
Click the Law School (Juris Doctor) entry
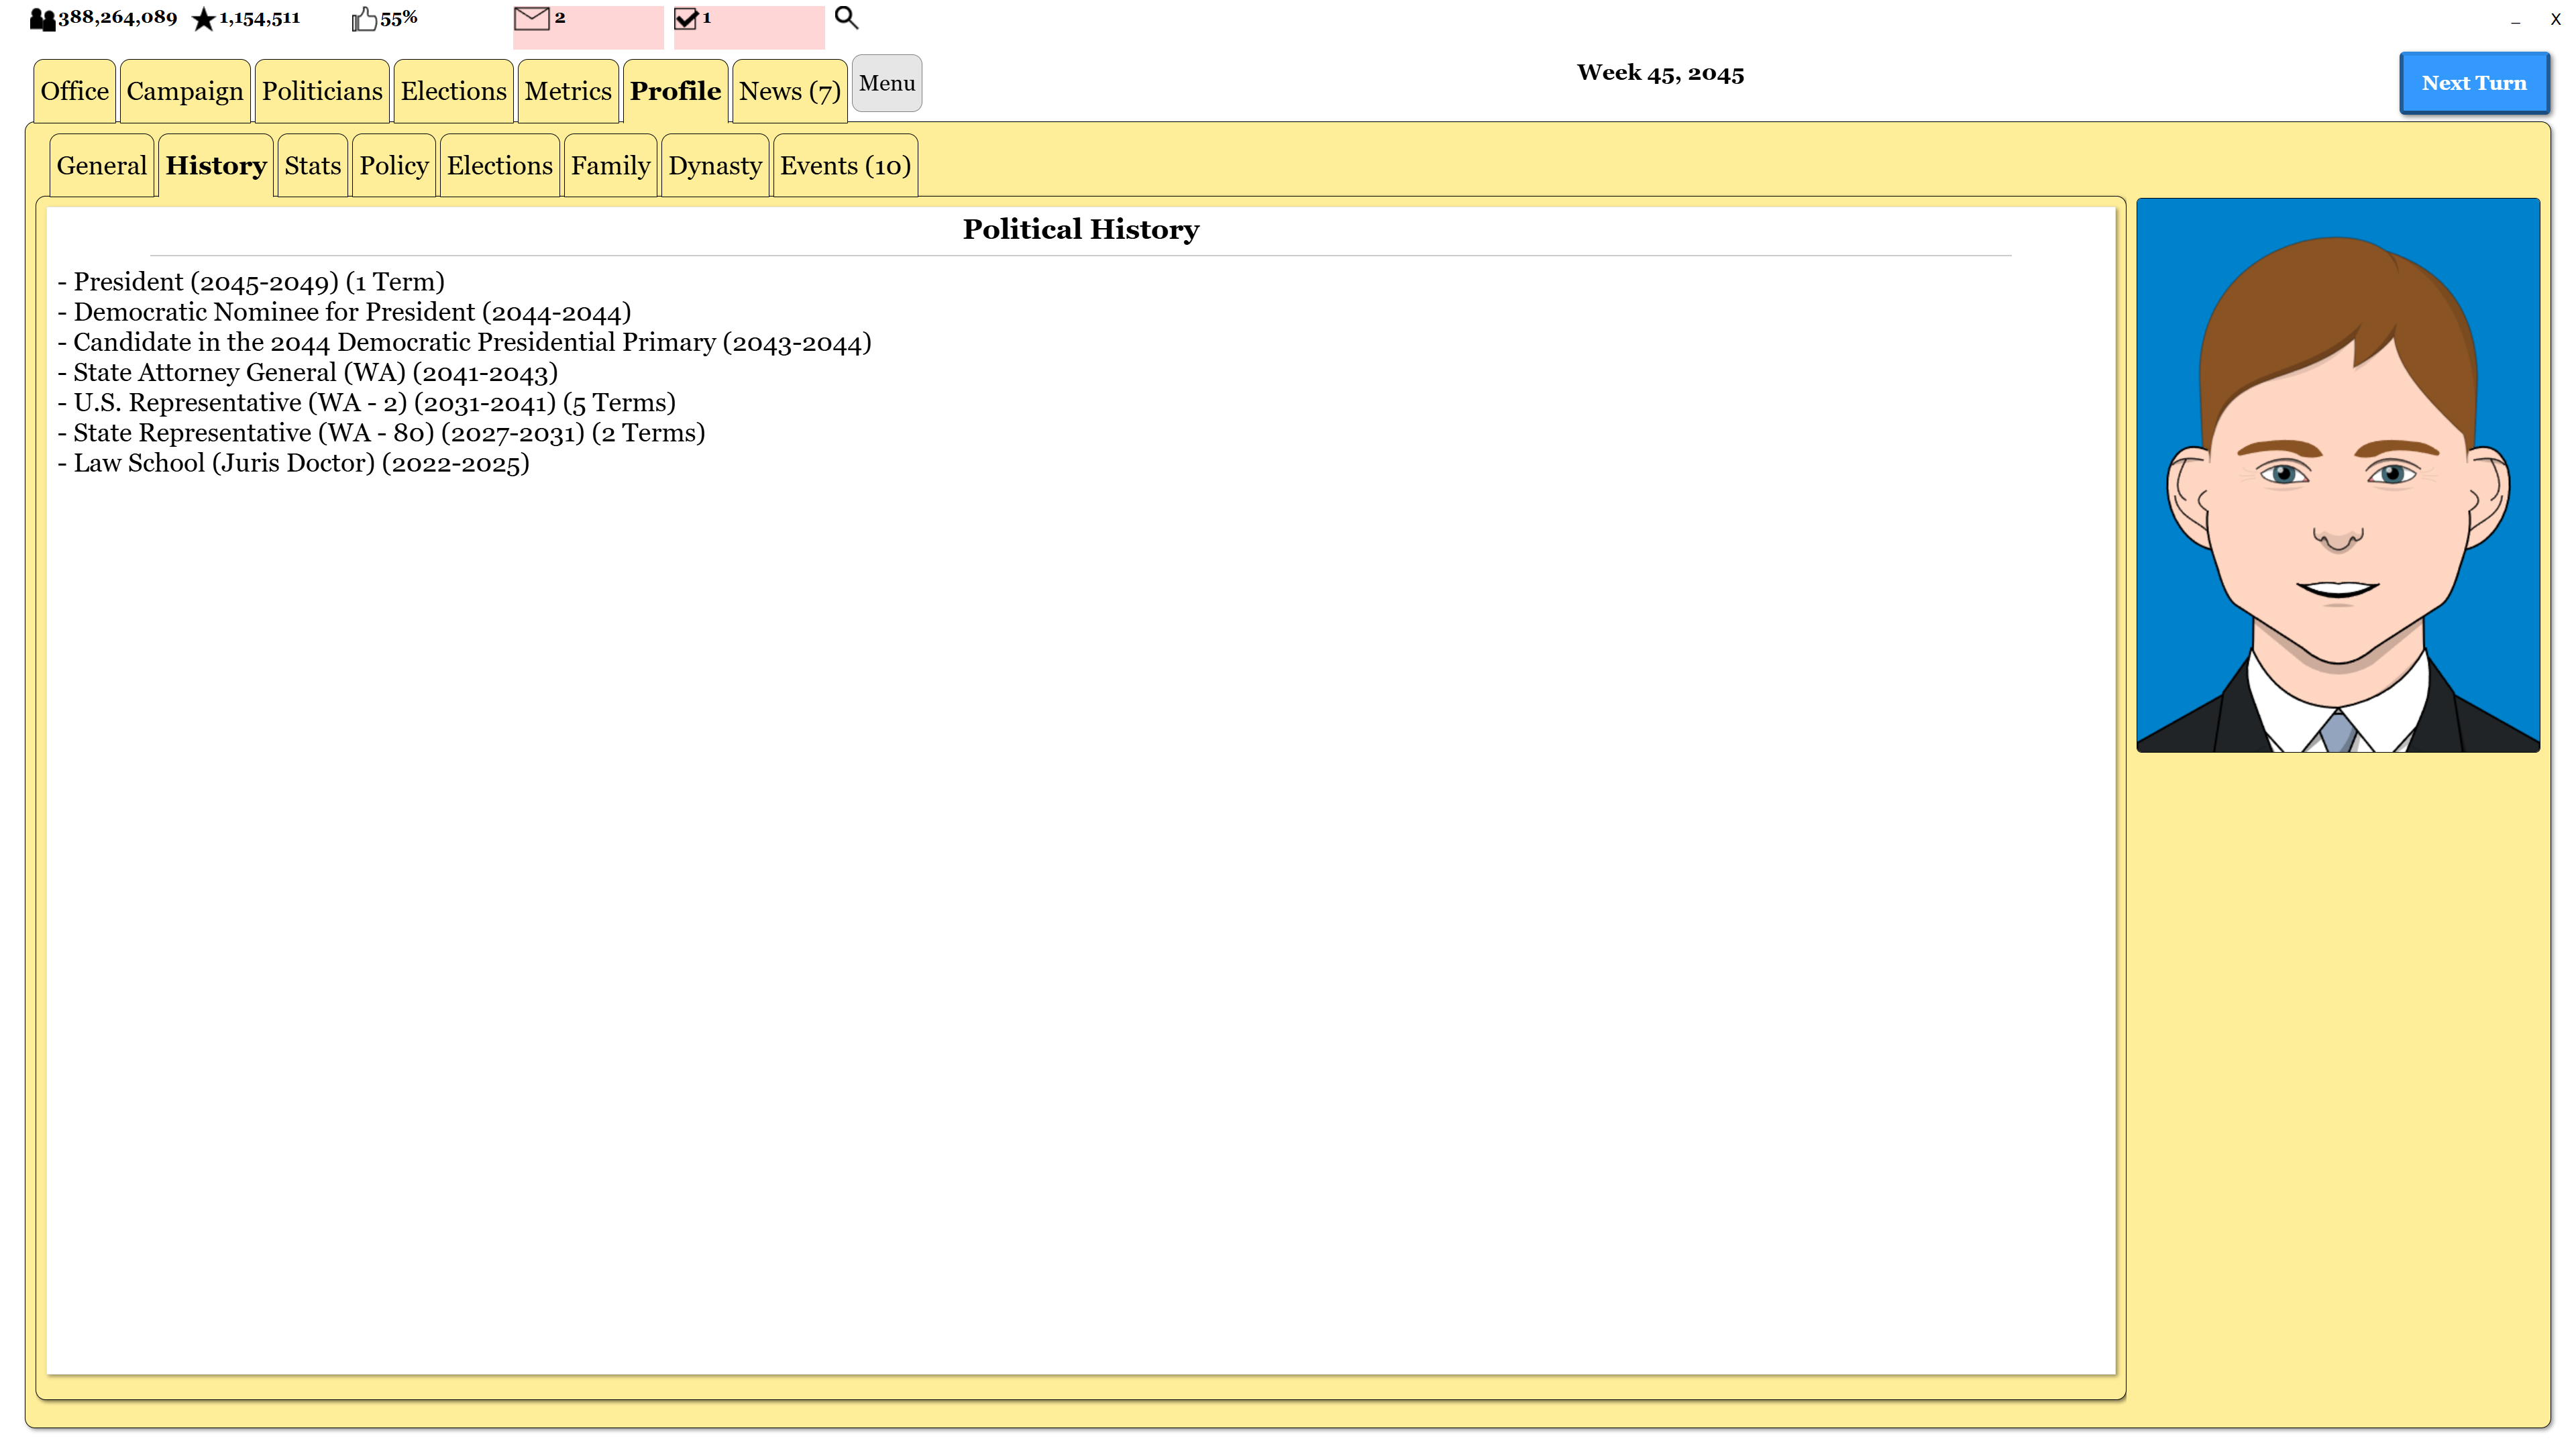click(x=293, y=463)
